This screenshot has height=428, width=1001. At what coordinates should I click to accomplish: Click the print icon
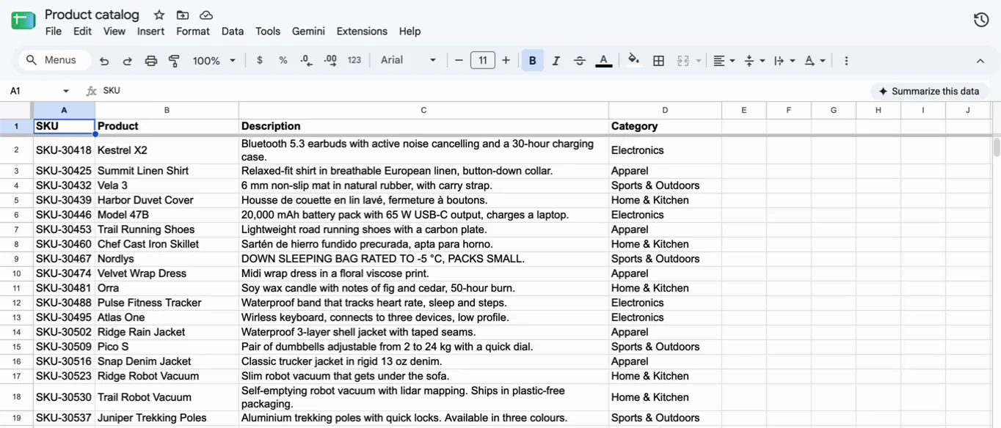coord(151,61)
